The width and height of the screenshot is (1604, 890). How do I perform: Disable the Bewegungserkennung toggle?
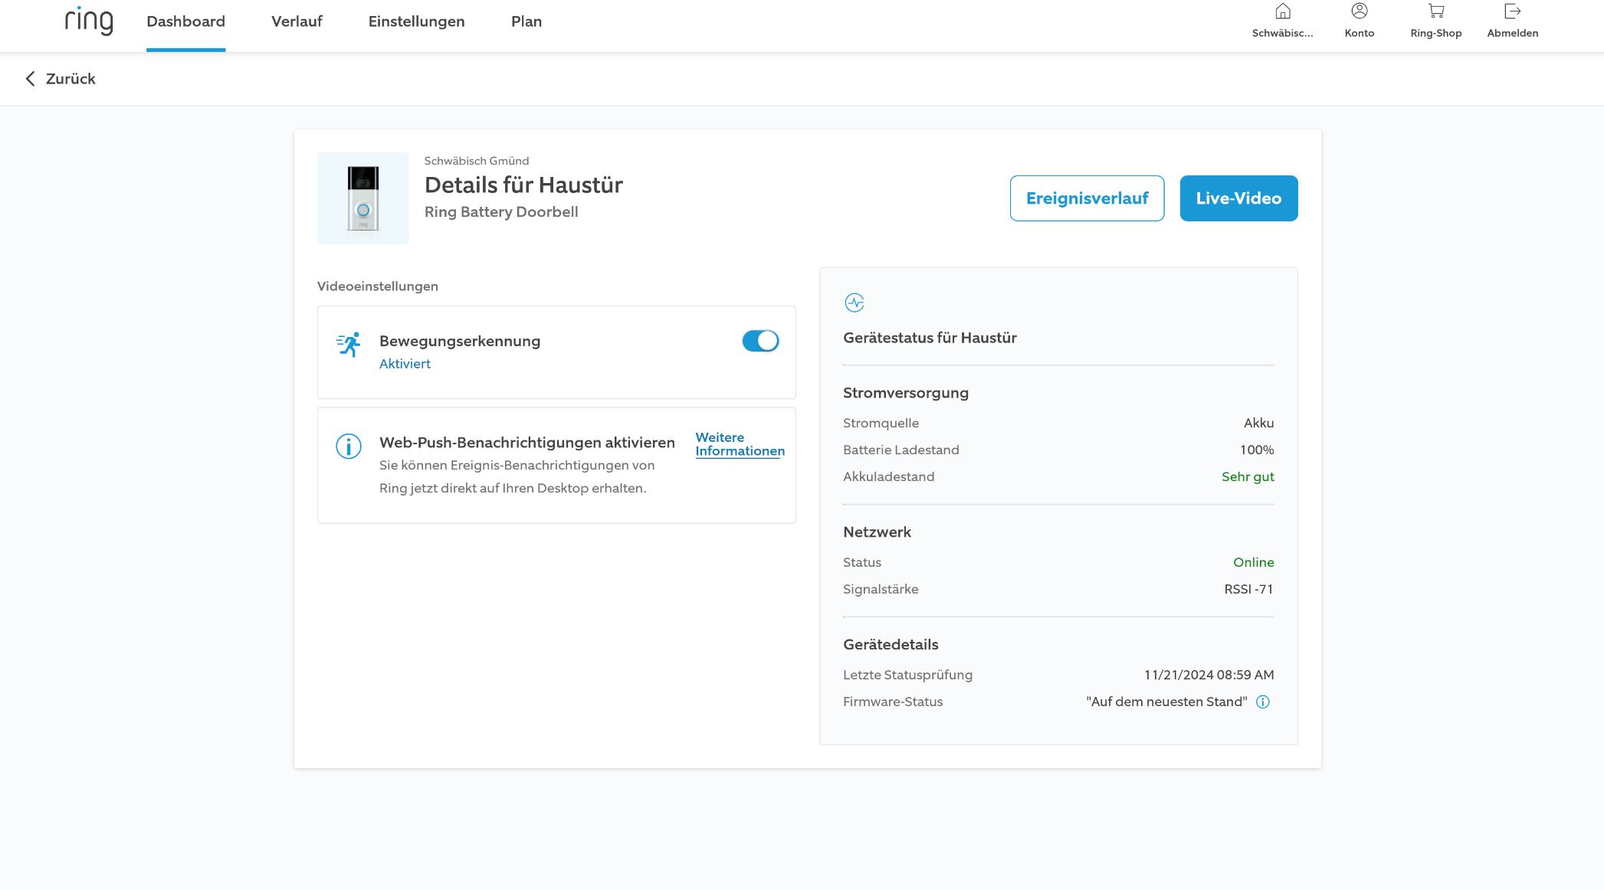(759, 341)
